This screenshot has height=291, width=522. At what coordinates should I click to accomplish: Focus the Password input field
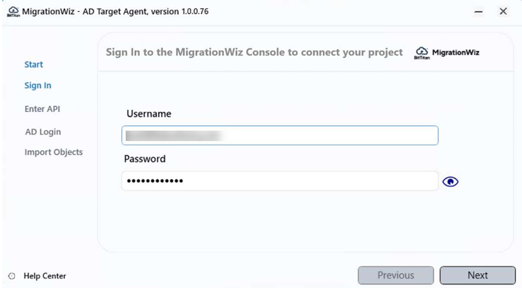click(280, 181)
